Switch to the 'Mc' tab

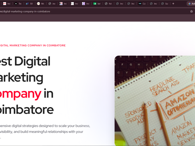point(41,4)
